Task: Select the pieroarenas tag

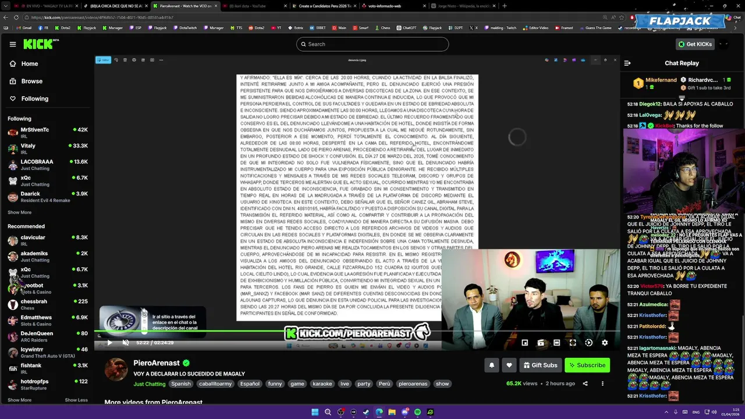Action: click(x=413, y=384)
